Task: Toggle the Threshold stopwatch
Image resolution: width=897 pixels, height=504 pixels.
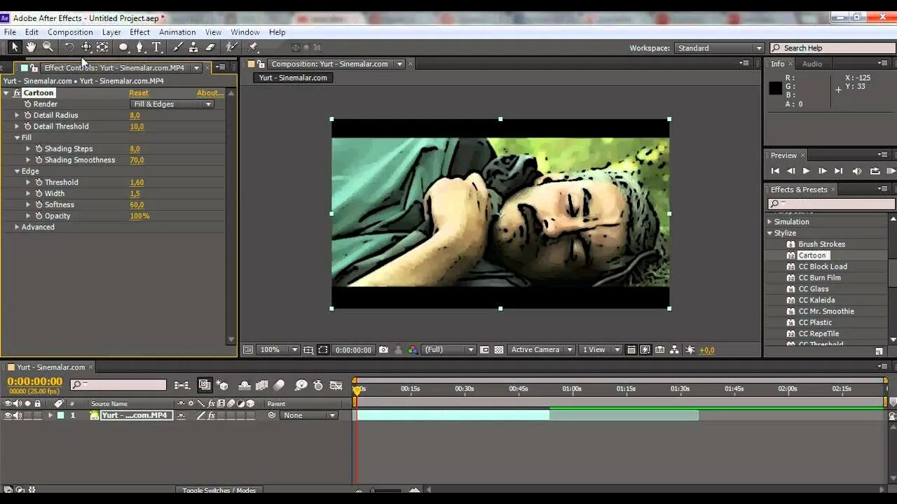Action: click(39, 183)
